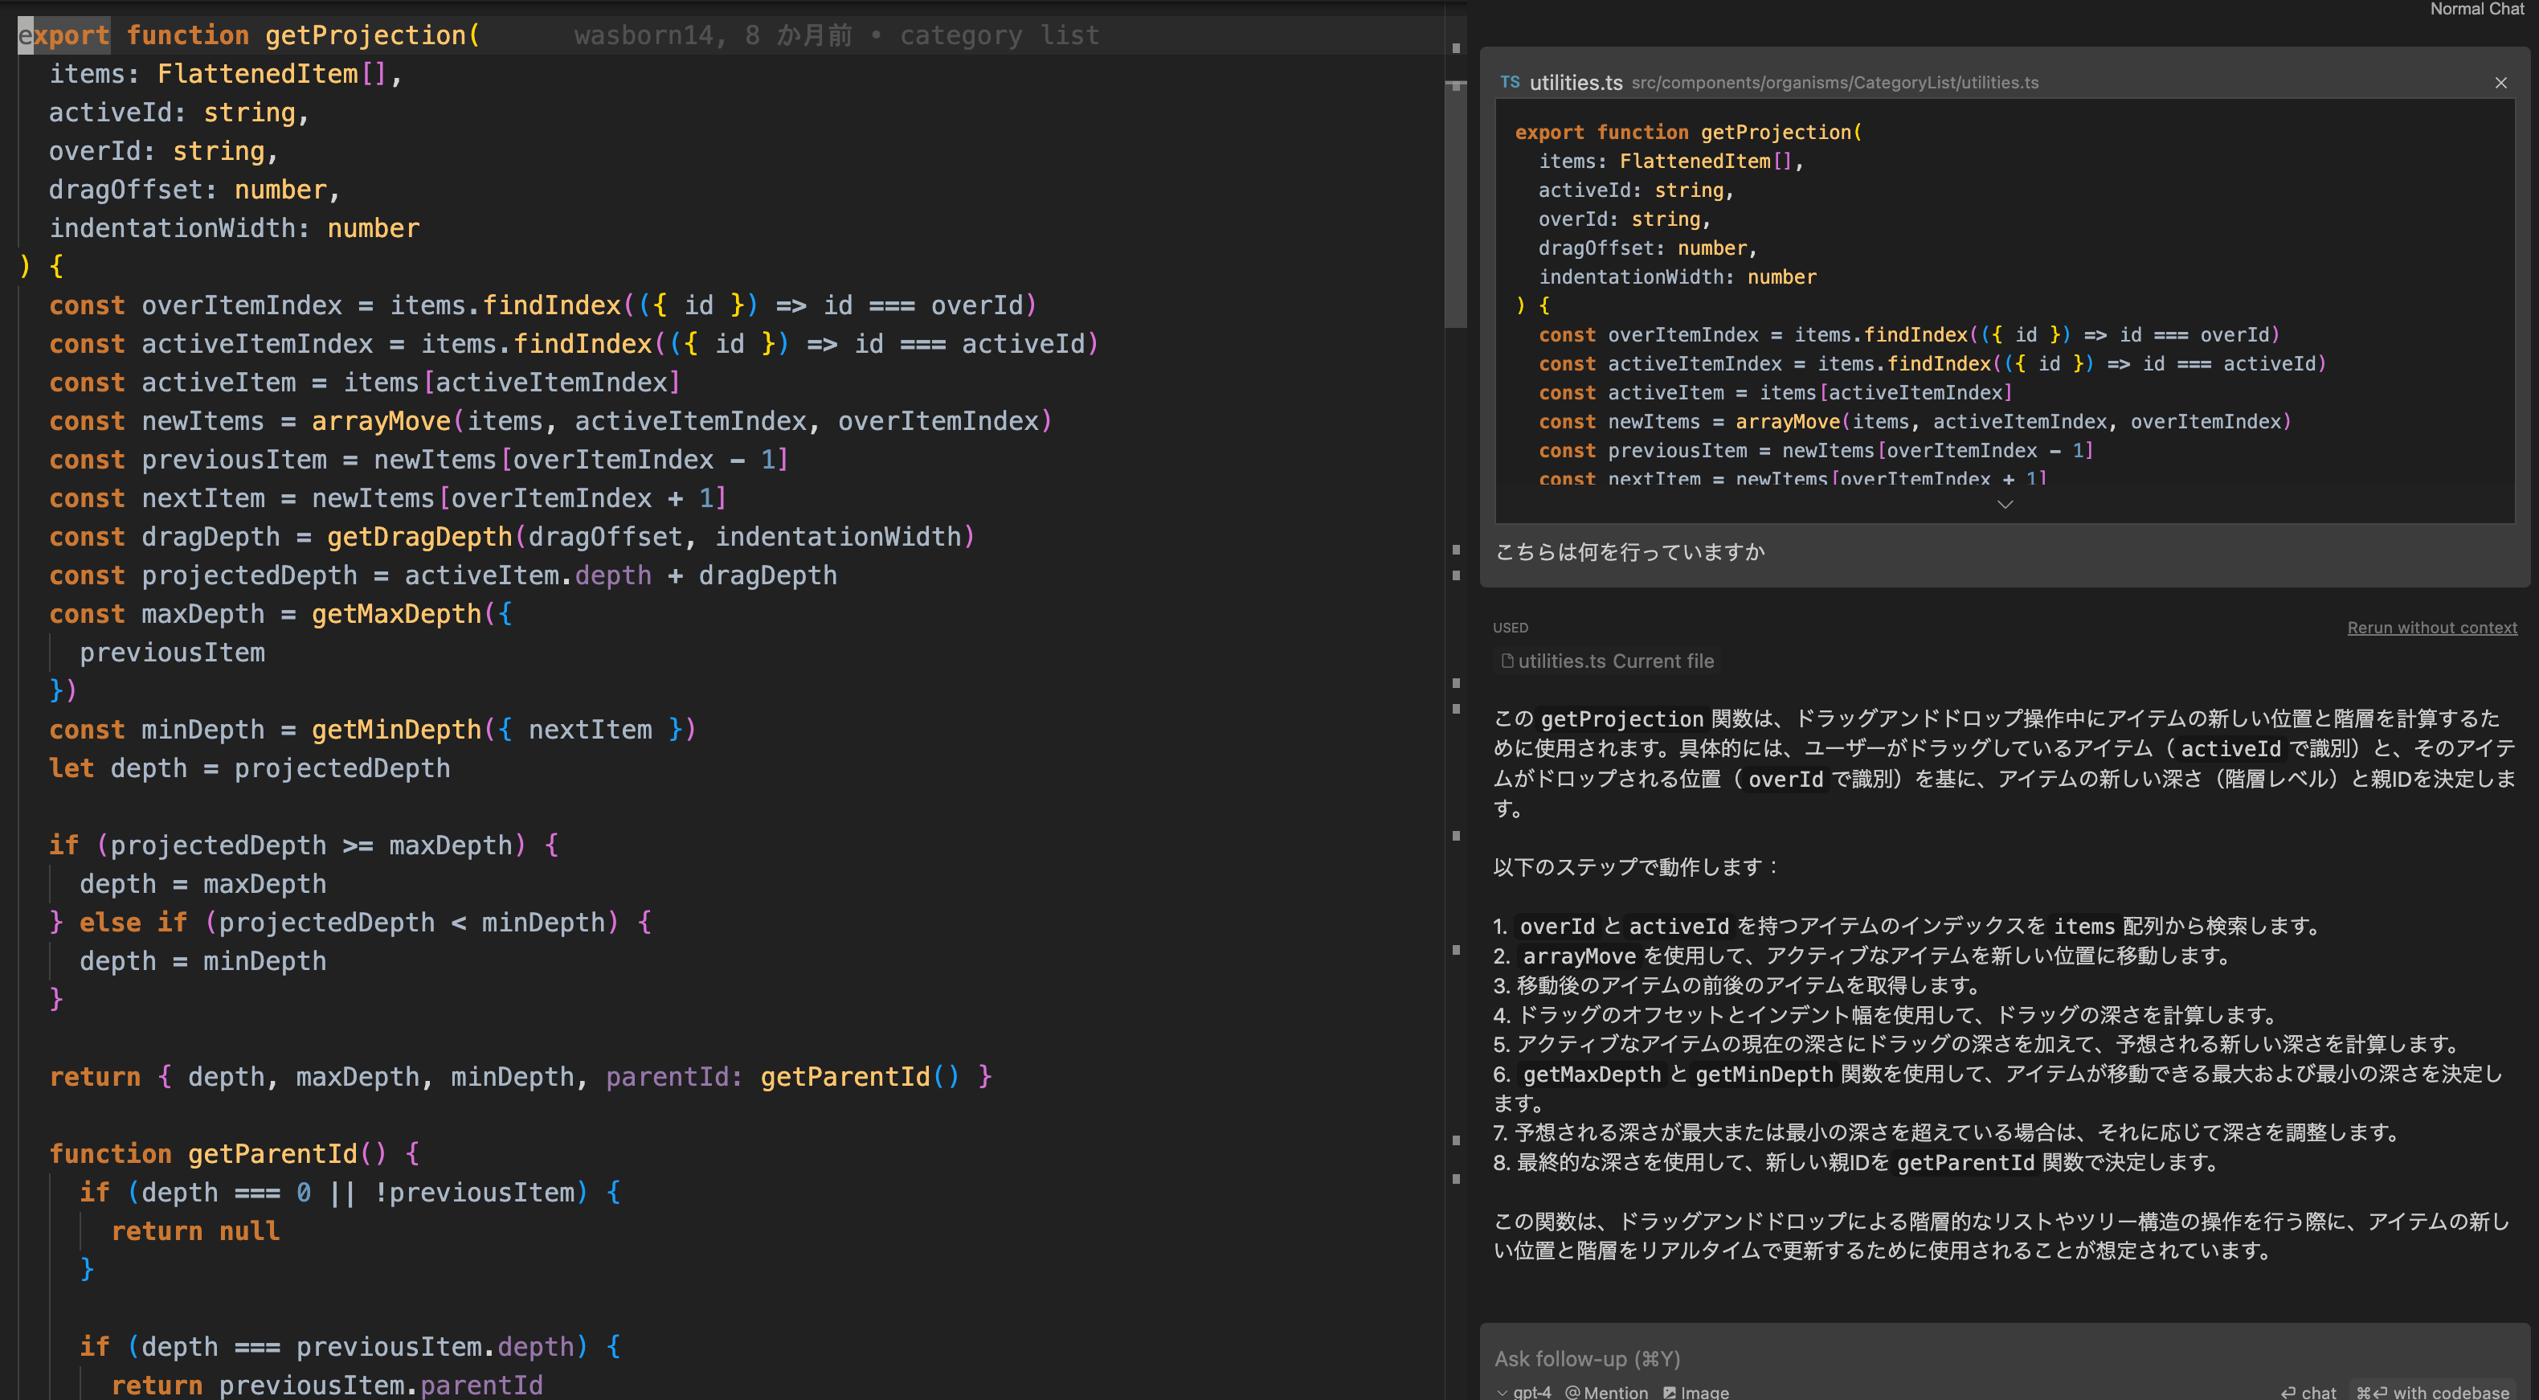Click the TS icon's neighboring utilities.ts filename

click(x=1577, y=82)
